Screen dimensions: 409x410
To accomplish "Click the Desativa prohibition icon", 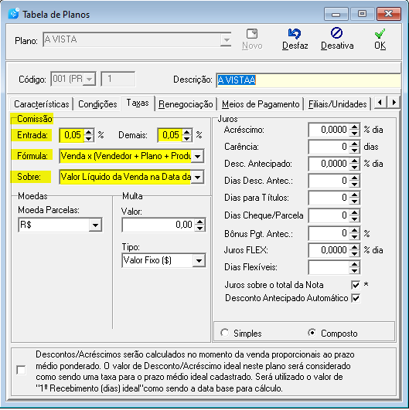I will [336, 33].
